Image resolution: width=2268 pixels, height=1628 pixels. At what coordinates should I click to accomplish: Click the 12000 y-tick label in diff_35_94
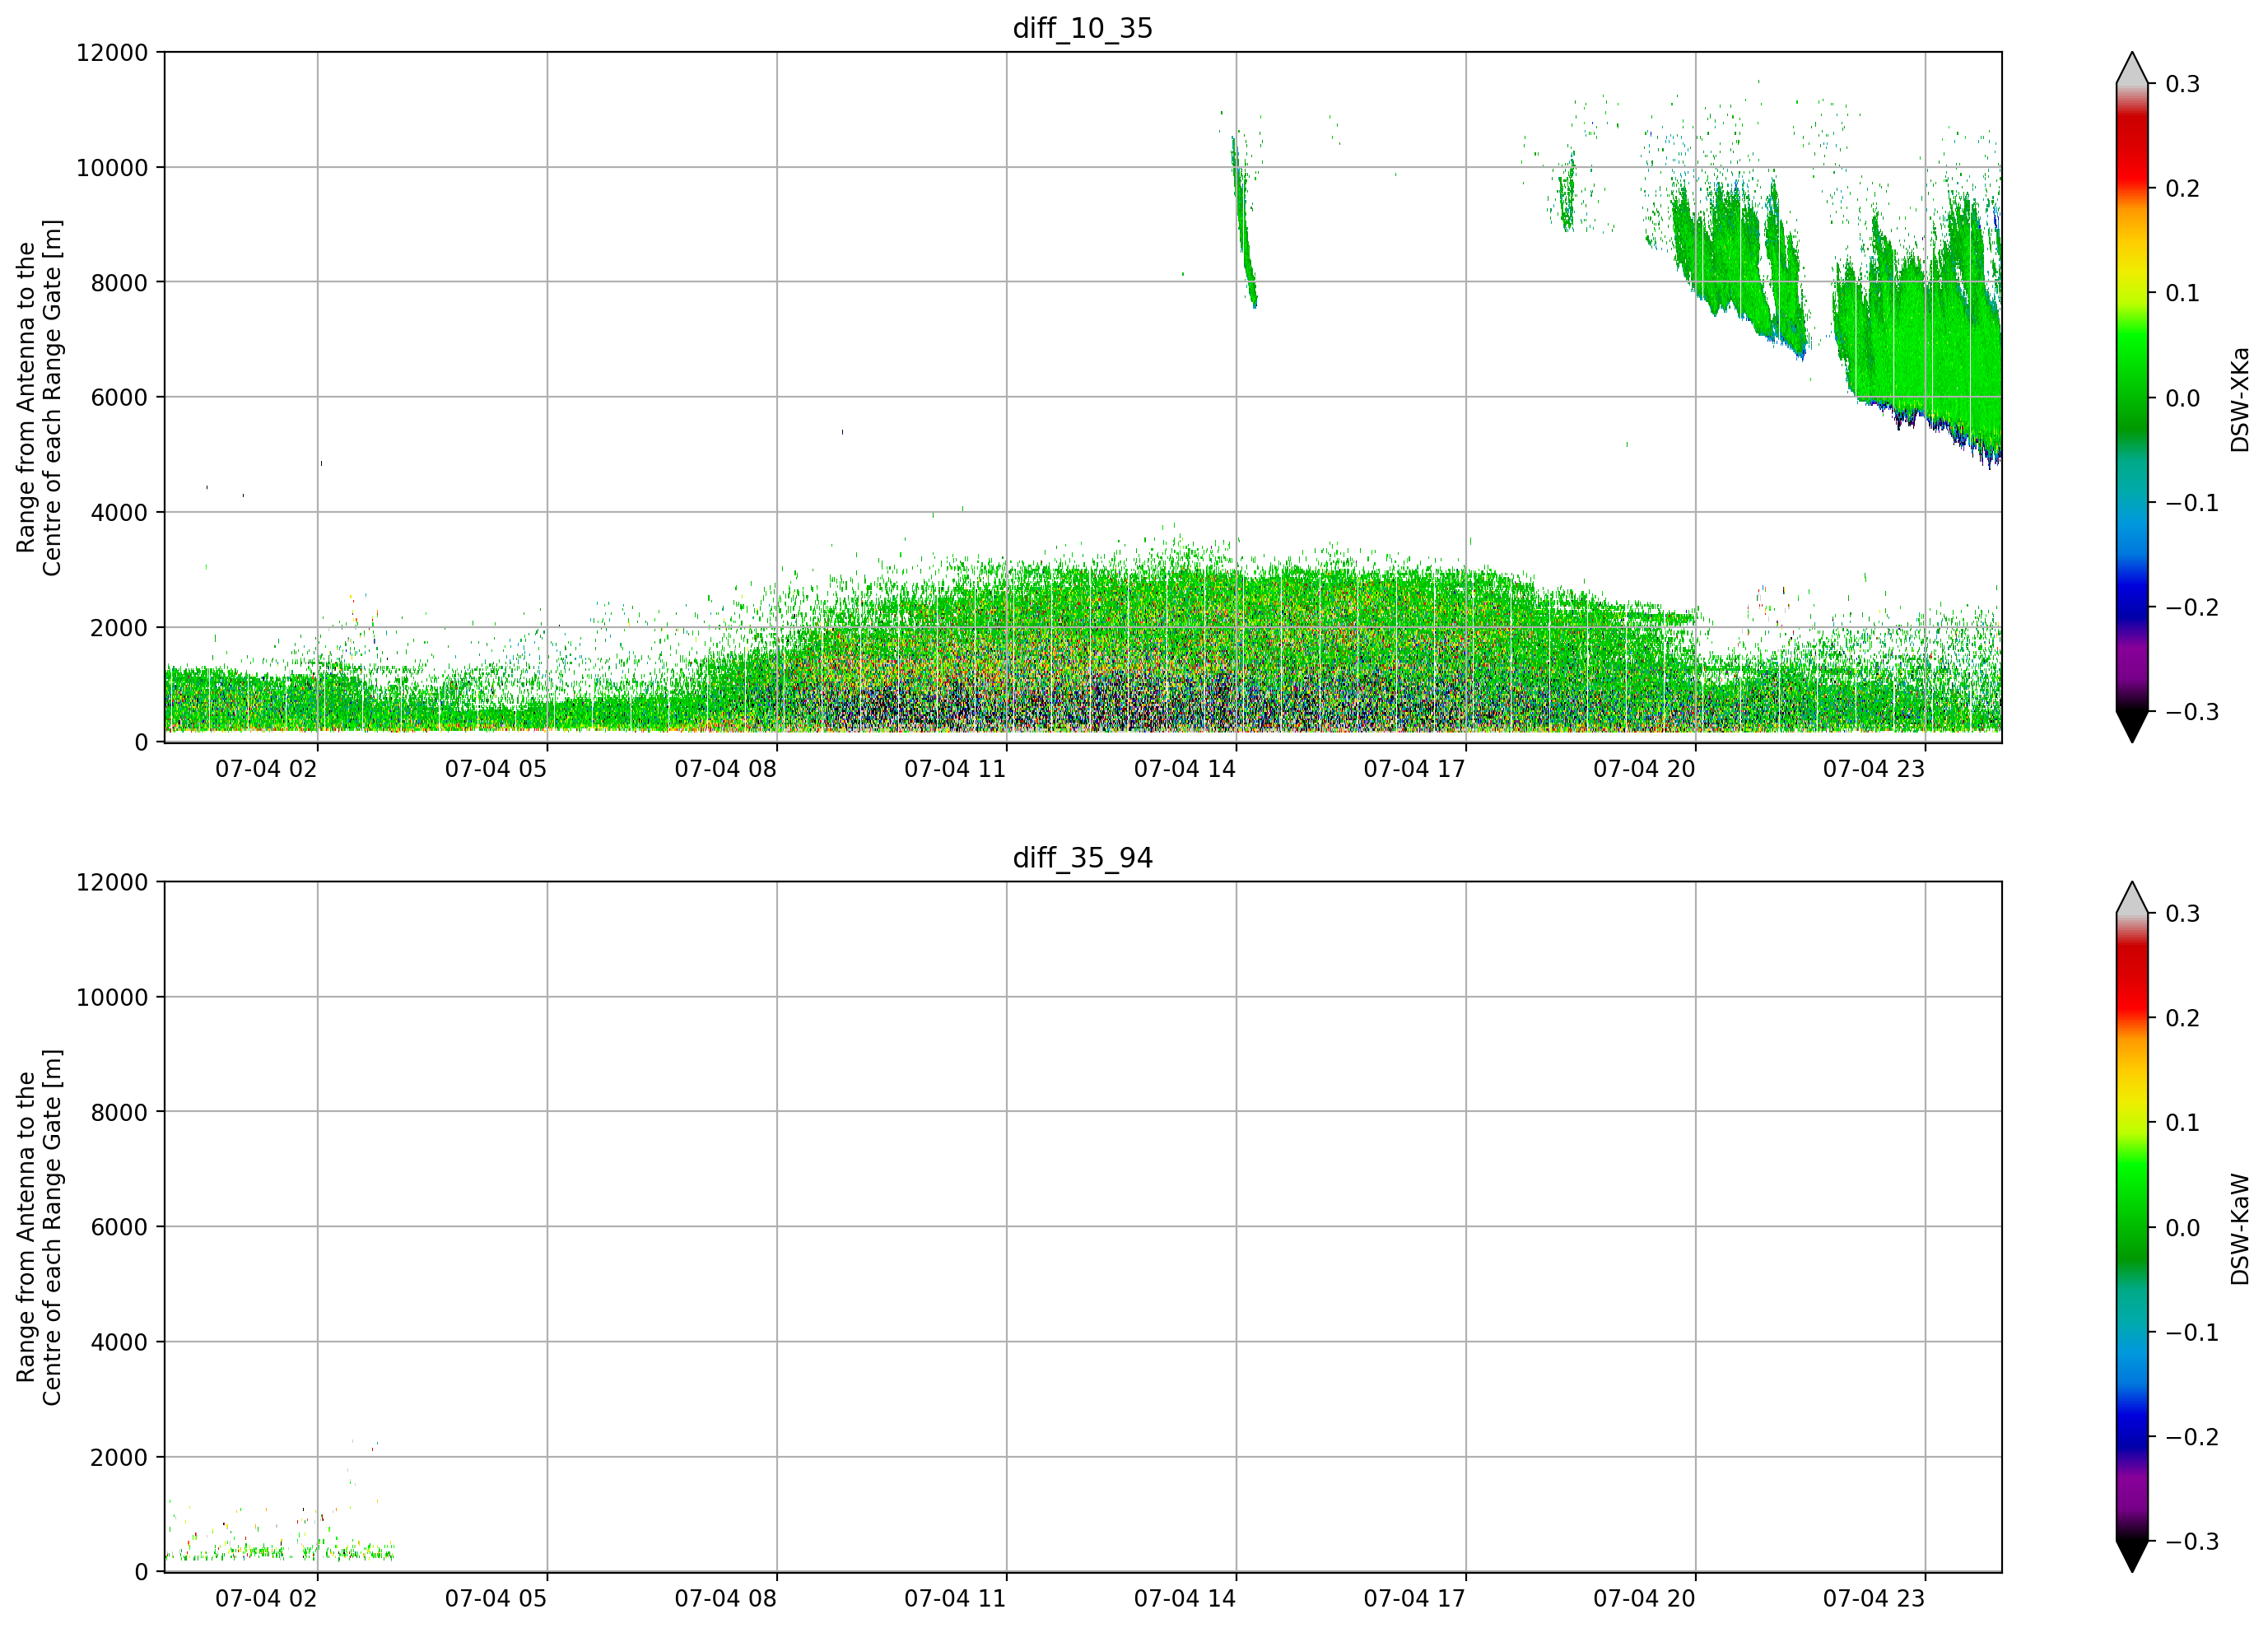112,883
